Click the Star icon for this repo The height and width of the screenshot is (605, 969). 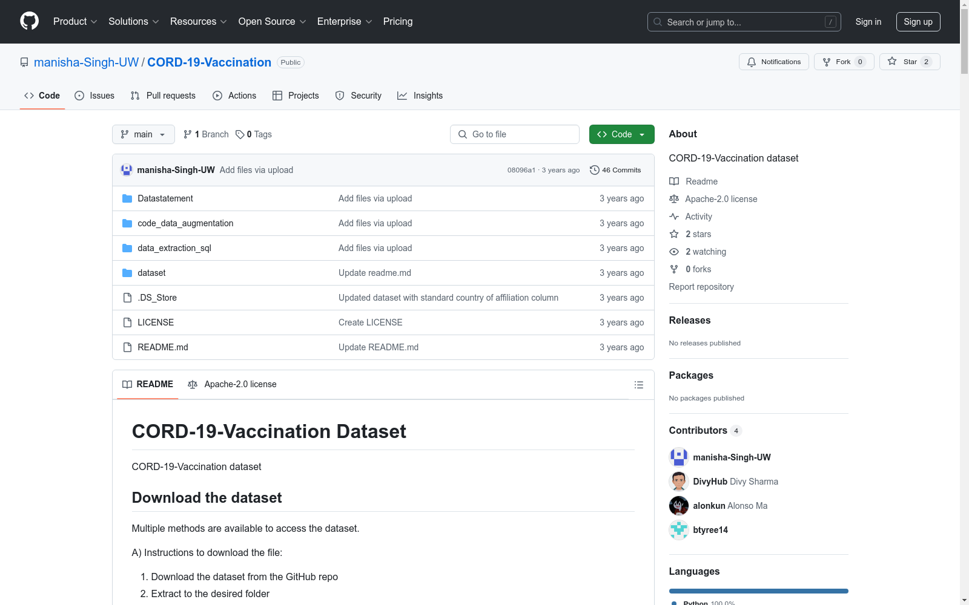892,61
